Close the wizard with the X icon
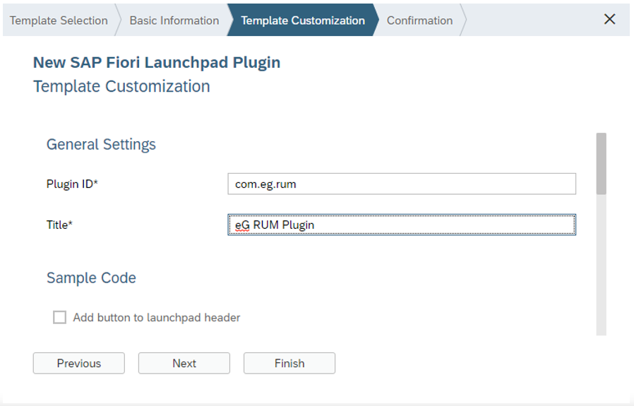 [609, 19]
